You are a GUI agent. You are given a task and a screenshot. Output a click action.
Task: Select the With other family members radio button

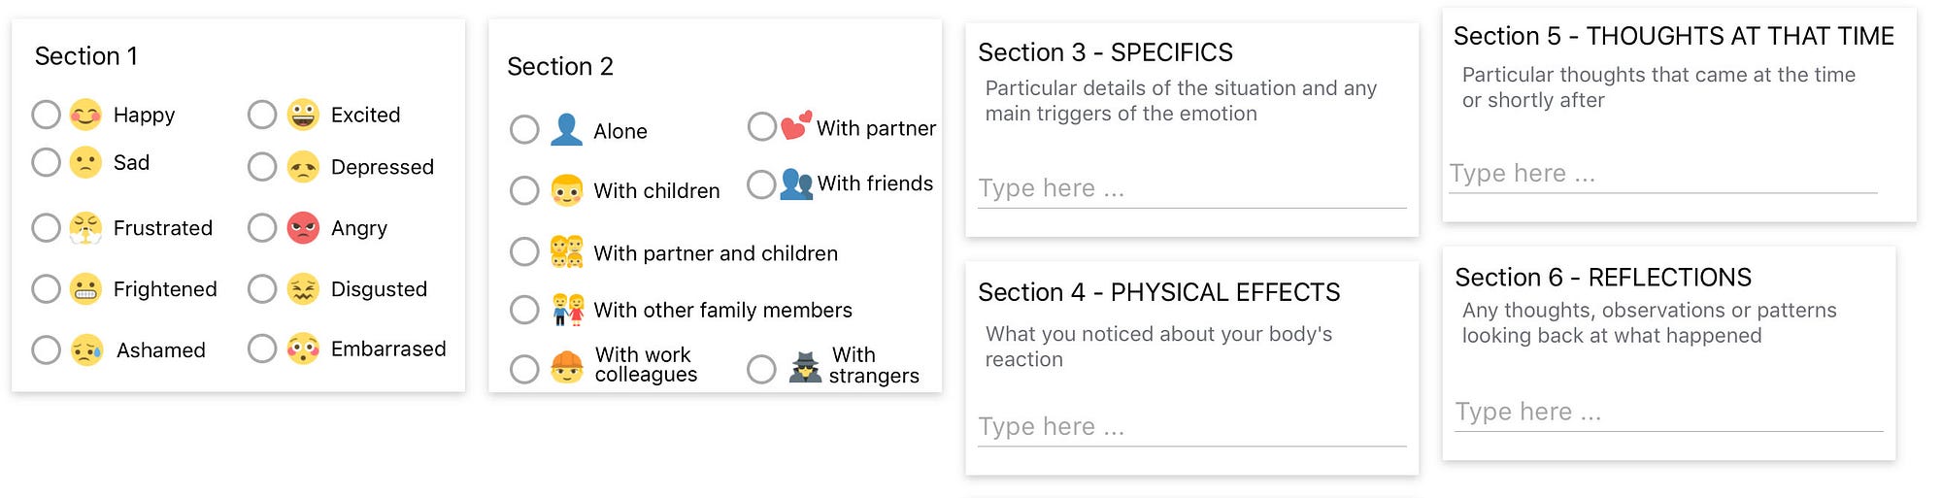(524, 310)
